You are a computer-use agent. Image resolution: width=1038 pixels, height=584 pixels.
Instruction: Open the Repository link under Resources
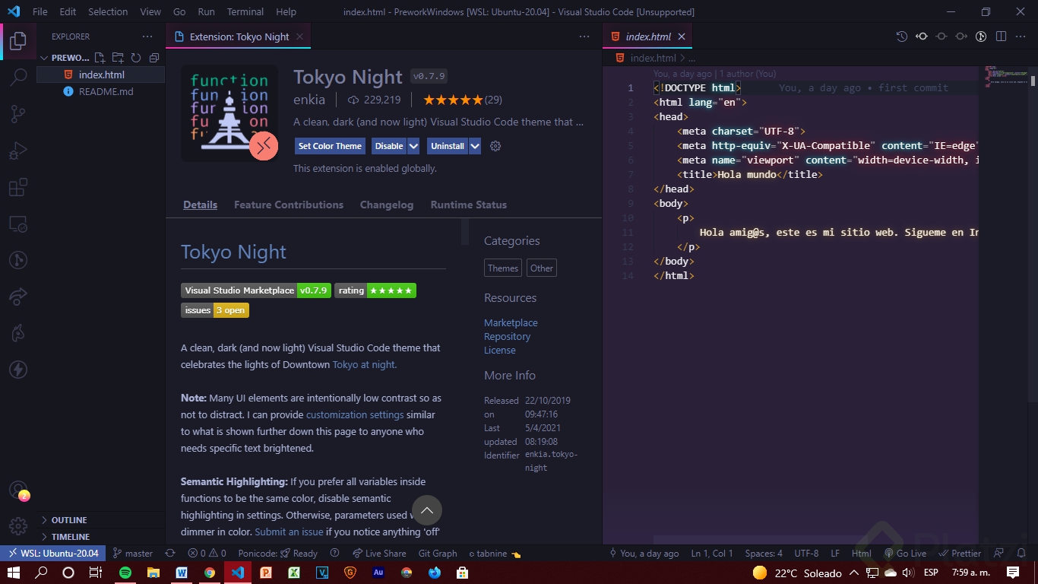(x=507, y=336)
